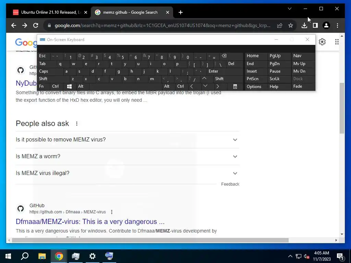Toggle Caps lock on On-Screen Keyboard

click(50, 71)
